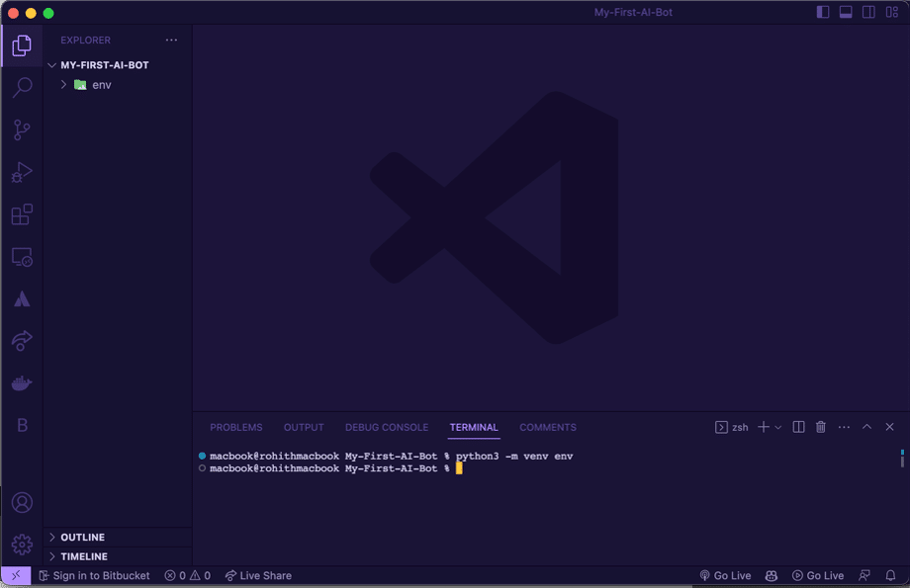
Task: Open the Source Control view
Action: tap(22, 130)
